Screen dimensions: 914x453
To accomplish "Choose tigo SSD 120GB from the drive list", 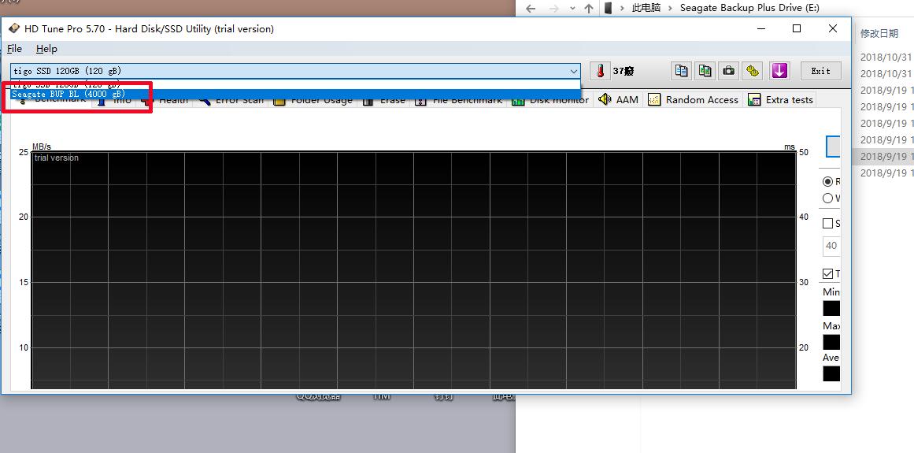I will pos(68,84).
